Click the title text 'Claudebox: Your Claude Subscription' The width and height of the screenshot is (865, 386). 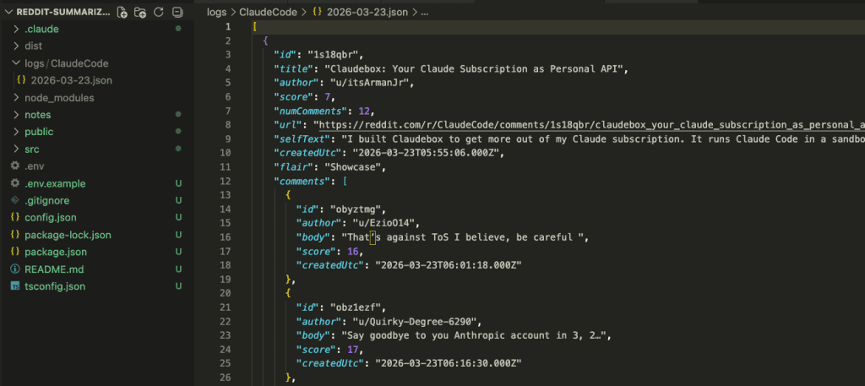(x=430, y=69)
